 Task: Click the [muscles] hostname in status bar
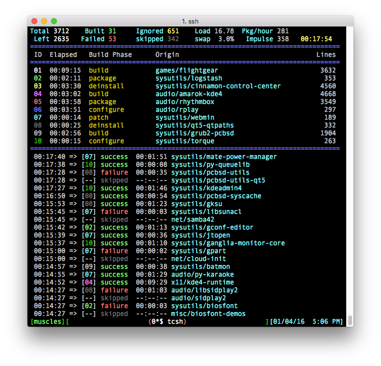[x=48, y=321]
